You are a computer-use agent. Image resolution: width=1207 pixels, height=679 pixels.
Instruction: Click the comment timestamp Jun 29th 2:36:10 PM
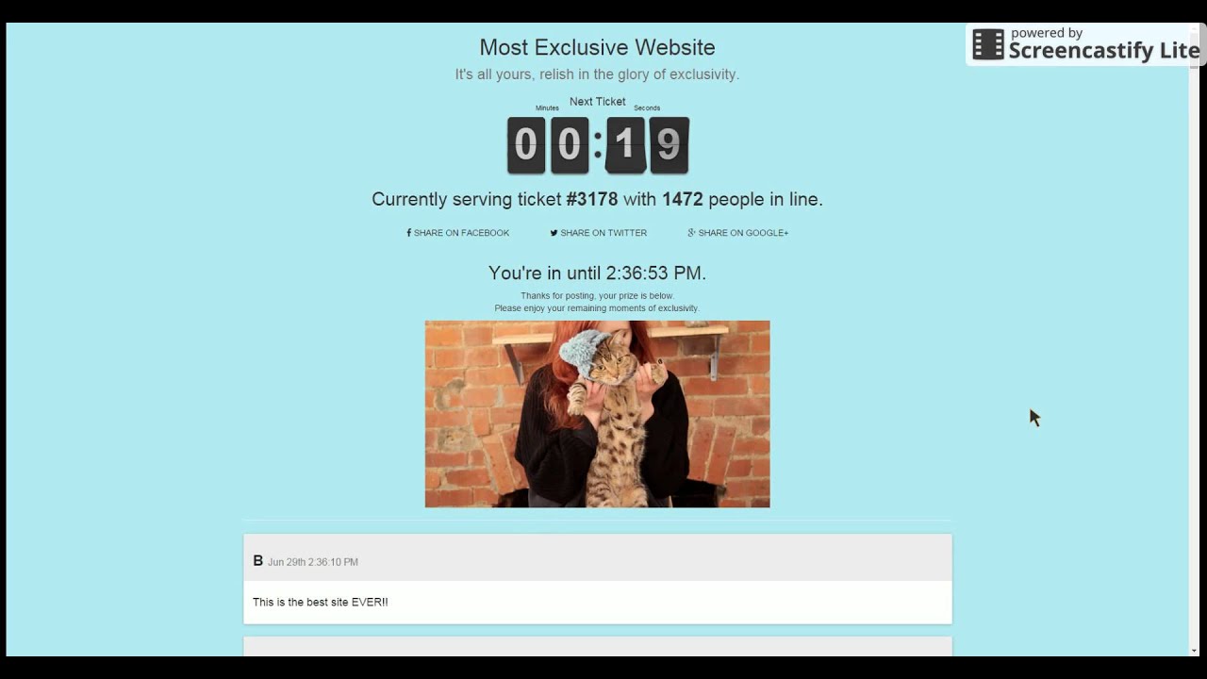click(313, 562)
